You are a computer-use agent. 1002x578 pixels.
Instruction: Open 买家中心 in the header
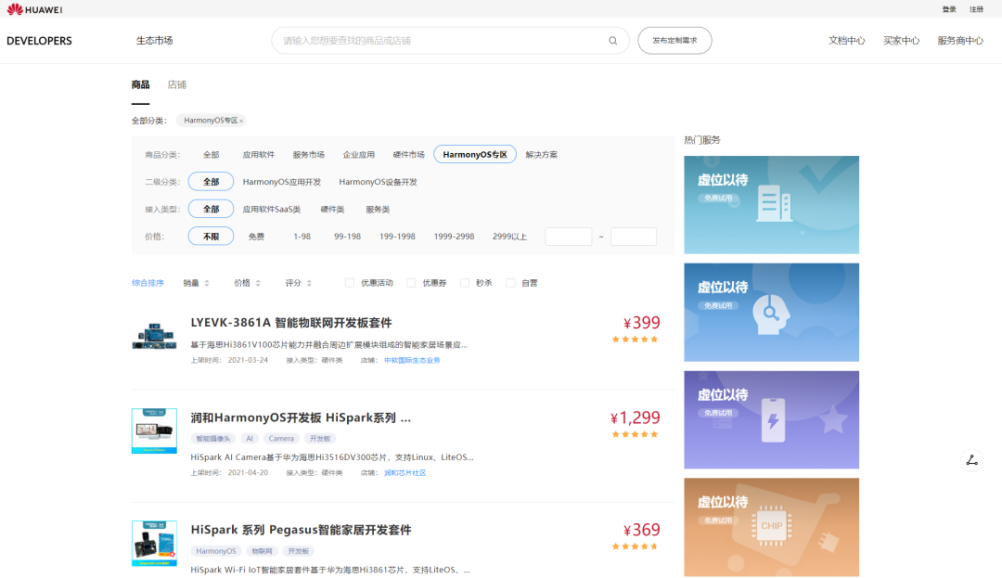pyautogui.click(x=901, y=40)
